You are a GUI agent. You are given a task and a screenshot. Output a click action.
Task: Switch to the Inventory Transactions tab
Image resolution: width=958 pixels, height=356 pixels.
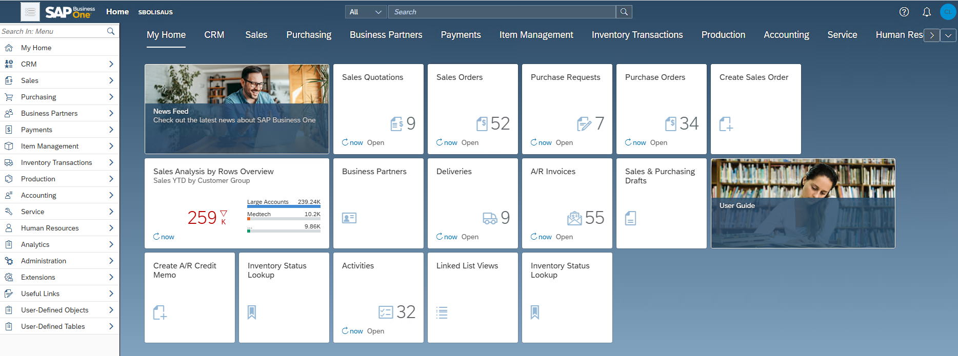pyautogui.click(x=637, y=35)
